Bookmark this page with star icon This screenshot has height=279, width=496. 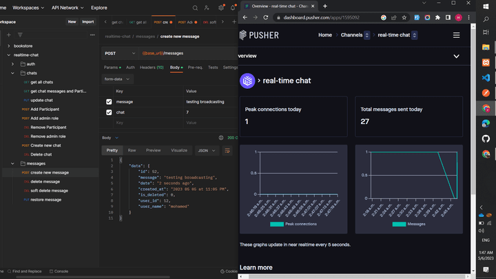coord(404,17)
